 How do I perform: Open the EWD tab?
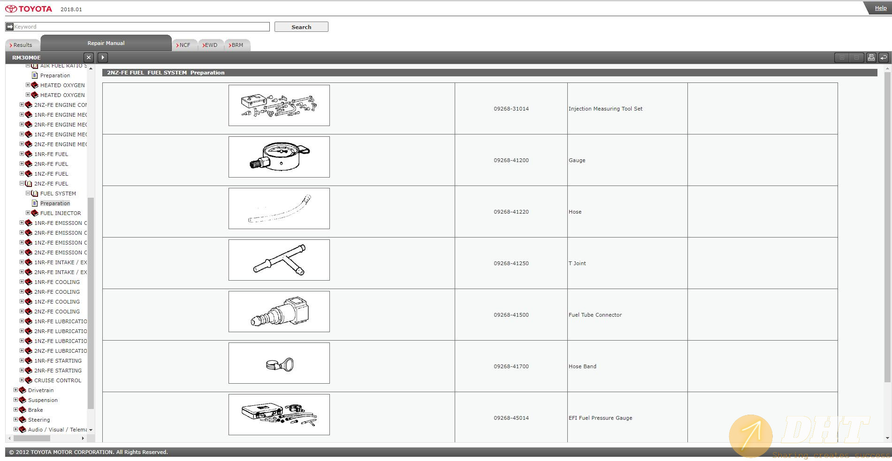[x=210, y=45]
